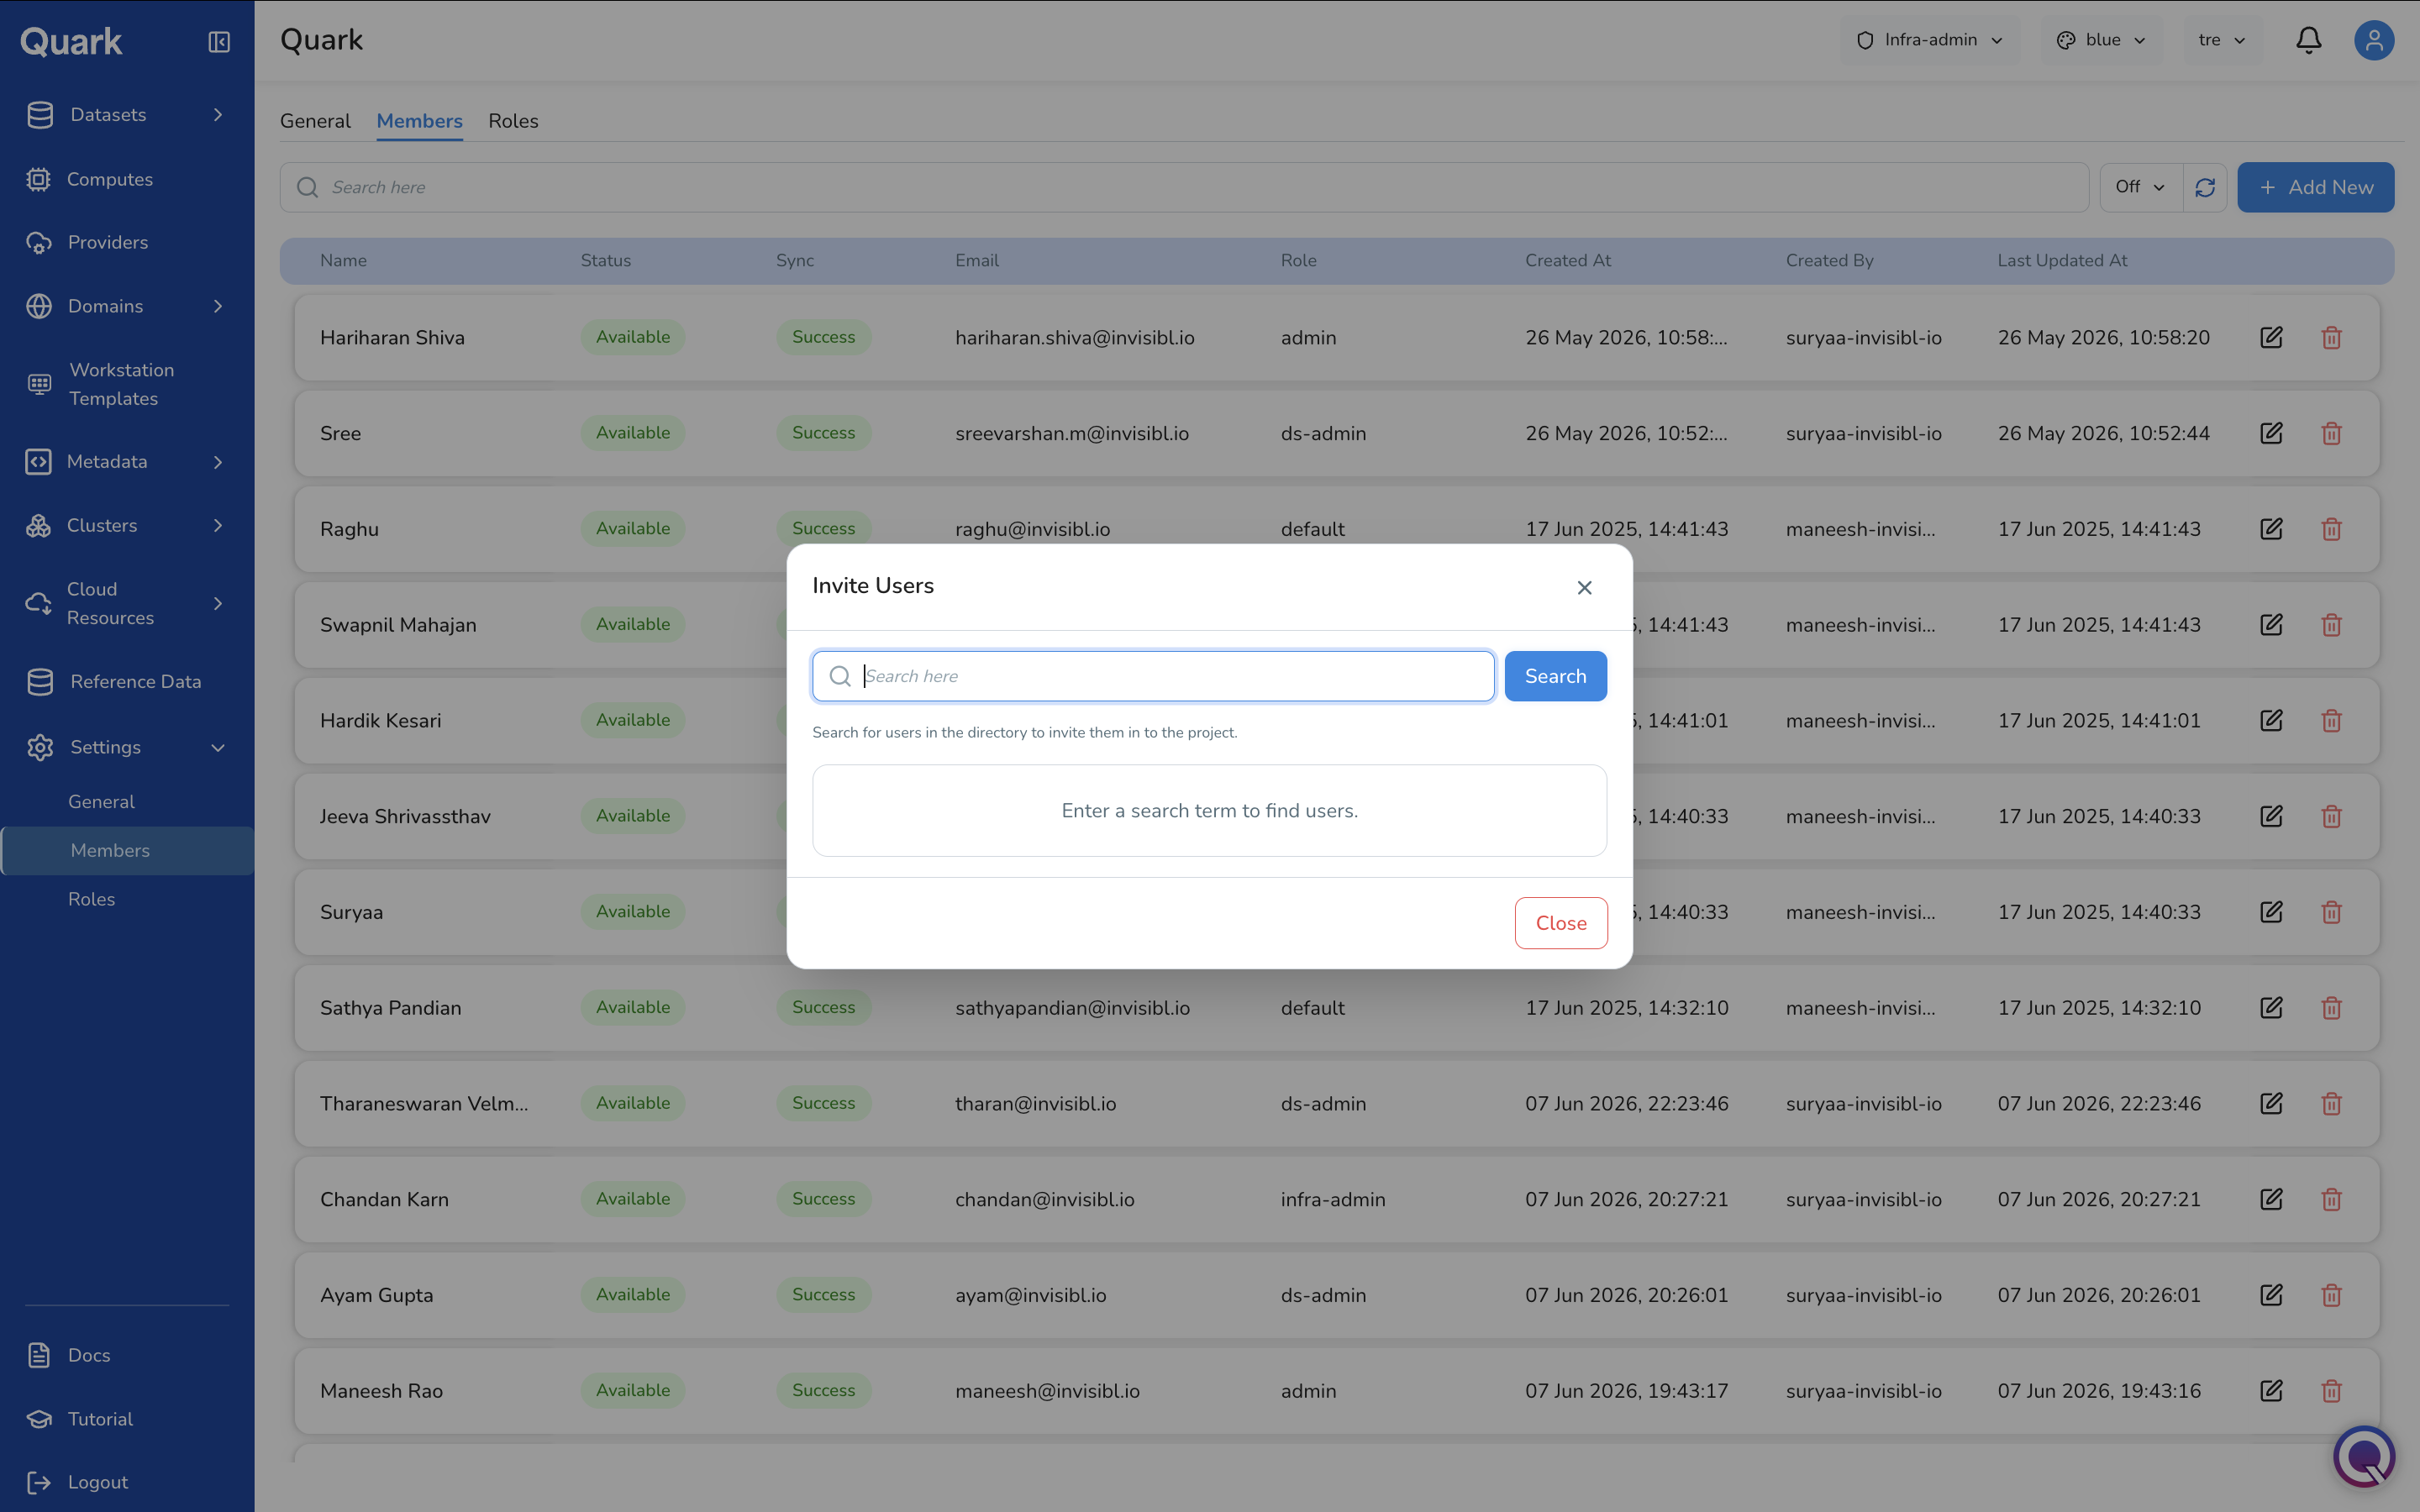Collapse the sidebar panel icon
This screenshot has height=1512, width=2420.
(219, 42)
